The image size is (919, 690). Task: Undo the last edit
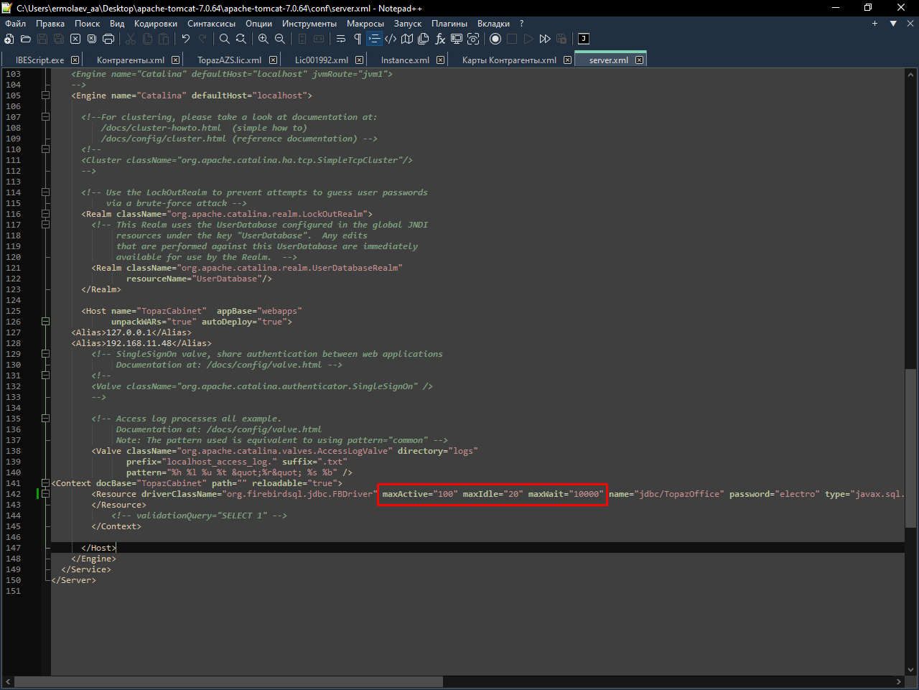[x=185, y=39]
